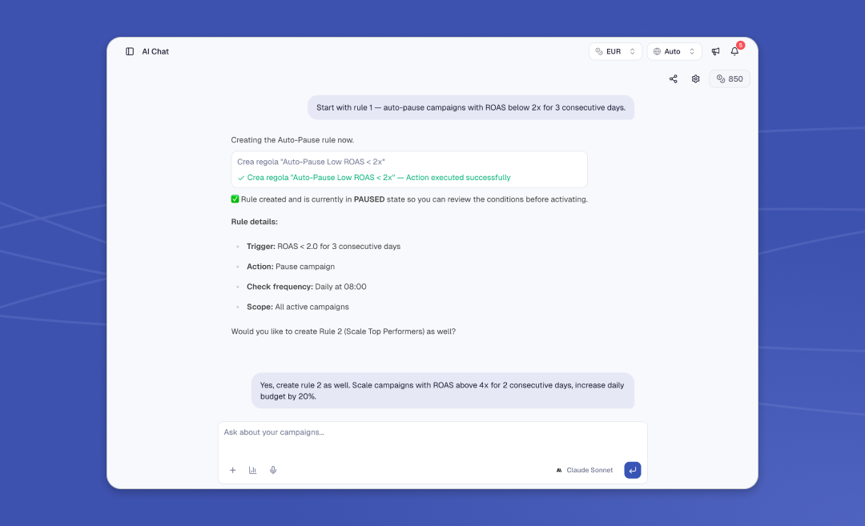Click the 'Yes, create rule 2 as well' message
865x526 pixels.
[x=442, y=391]
